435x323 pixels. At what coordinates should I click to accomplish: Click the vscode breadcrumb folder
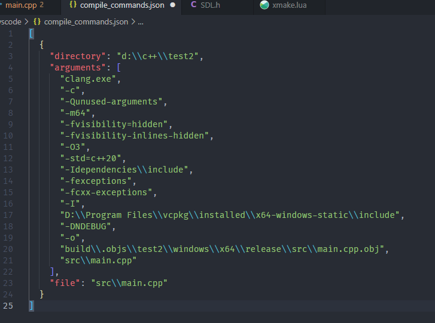[11, 22]
